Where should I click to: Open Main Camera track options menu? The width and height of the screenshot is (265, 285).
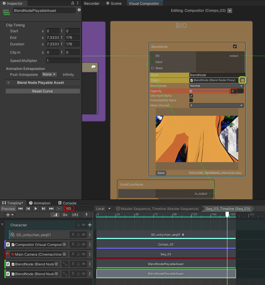tap(90, 254)
